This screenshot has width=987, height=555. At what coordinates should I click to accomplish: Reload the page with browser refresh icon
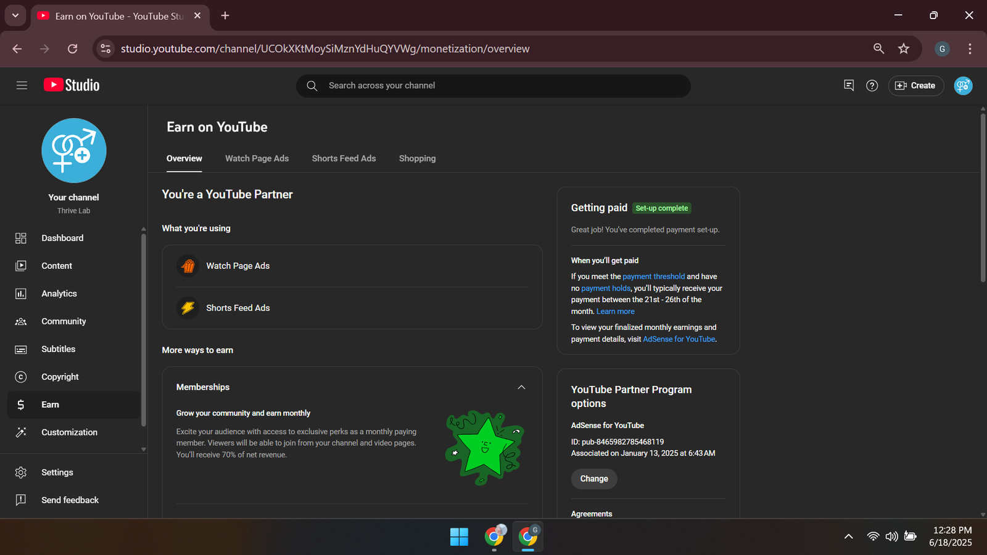point(73,49)
